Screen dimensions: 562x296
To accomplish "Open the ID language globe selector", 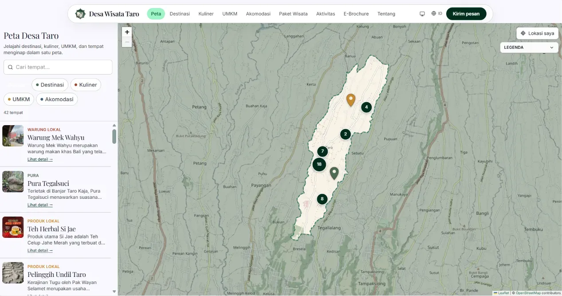I will tap(436, 14).
